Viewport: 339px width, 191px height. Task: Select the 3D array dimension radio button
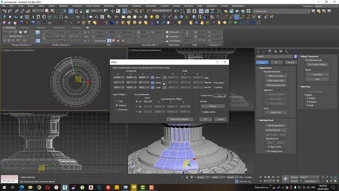point(137,111)
